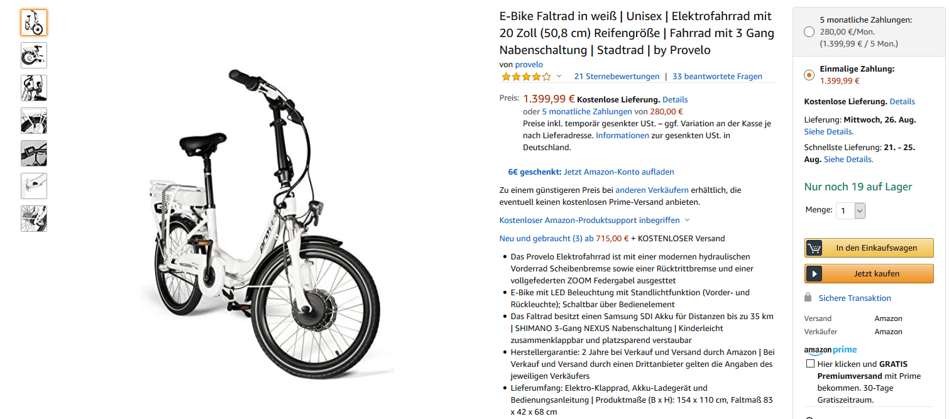Select the display controller thumbnail

[x=33, y=153]
